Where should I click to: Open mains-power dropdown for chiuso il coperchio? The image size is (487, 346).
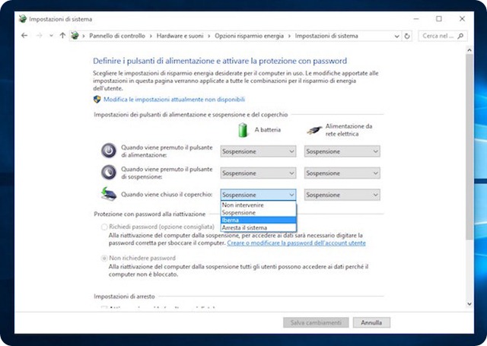(x=342, y=195)
